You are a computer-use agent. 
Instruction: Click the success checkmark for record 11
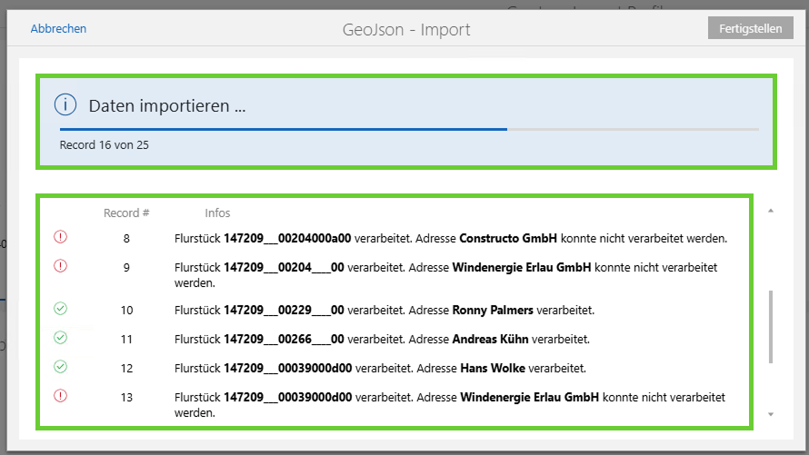click(x=61, y=339)
